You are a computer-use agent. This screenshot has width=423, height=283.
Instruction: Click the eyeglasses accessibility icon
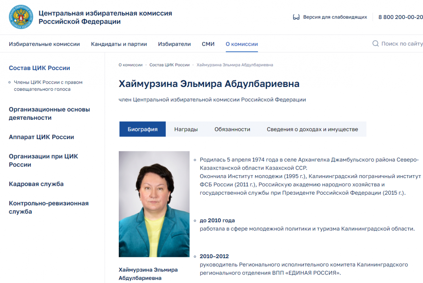point(296,17)
